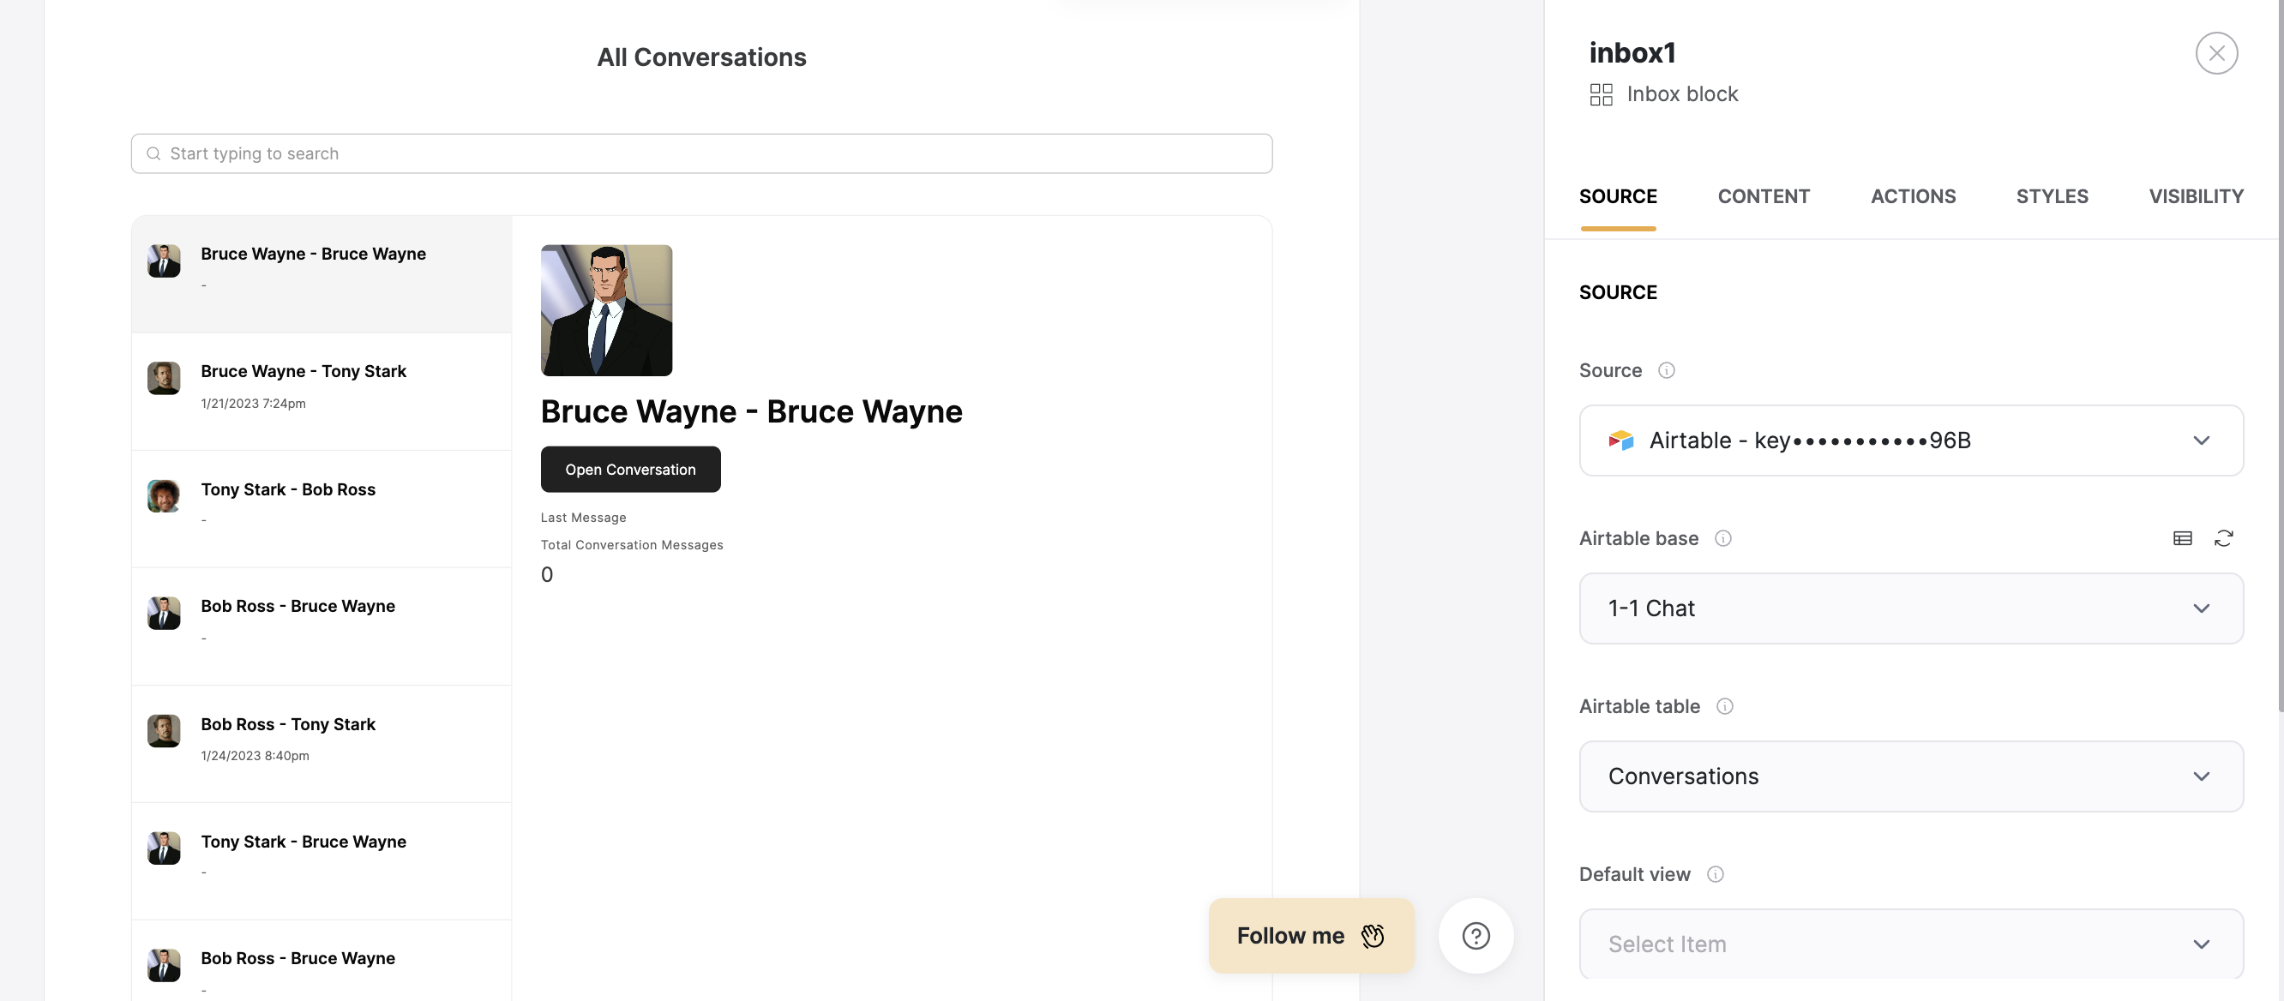The width and height of the screenshot is (2284, 1001).
Task: Click the info icon next to Source
Action: (1666, 370)
